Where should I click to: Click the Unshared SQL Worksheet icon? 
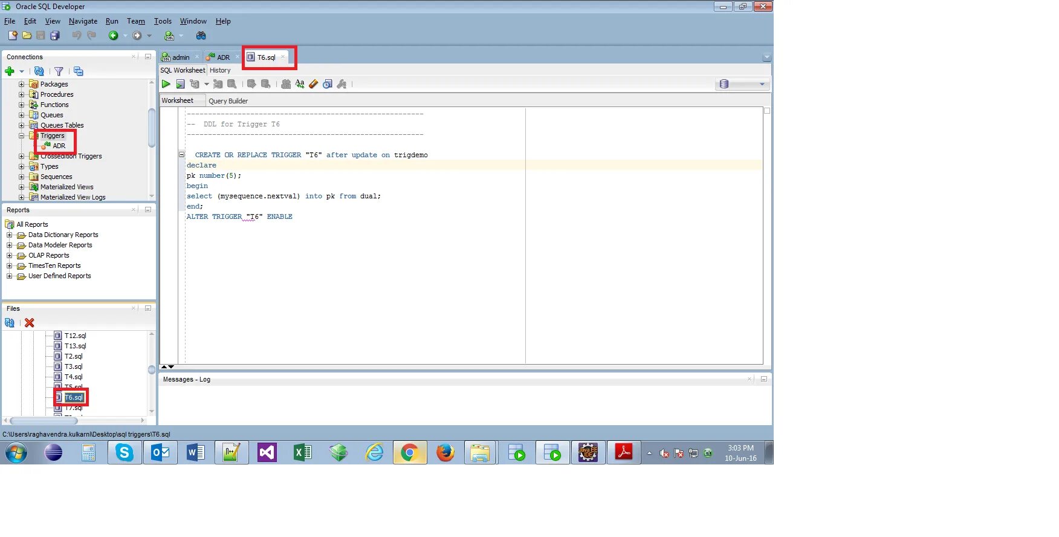(286, 84)
